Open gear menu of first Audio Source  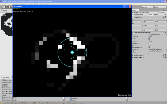pos(166,55)
